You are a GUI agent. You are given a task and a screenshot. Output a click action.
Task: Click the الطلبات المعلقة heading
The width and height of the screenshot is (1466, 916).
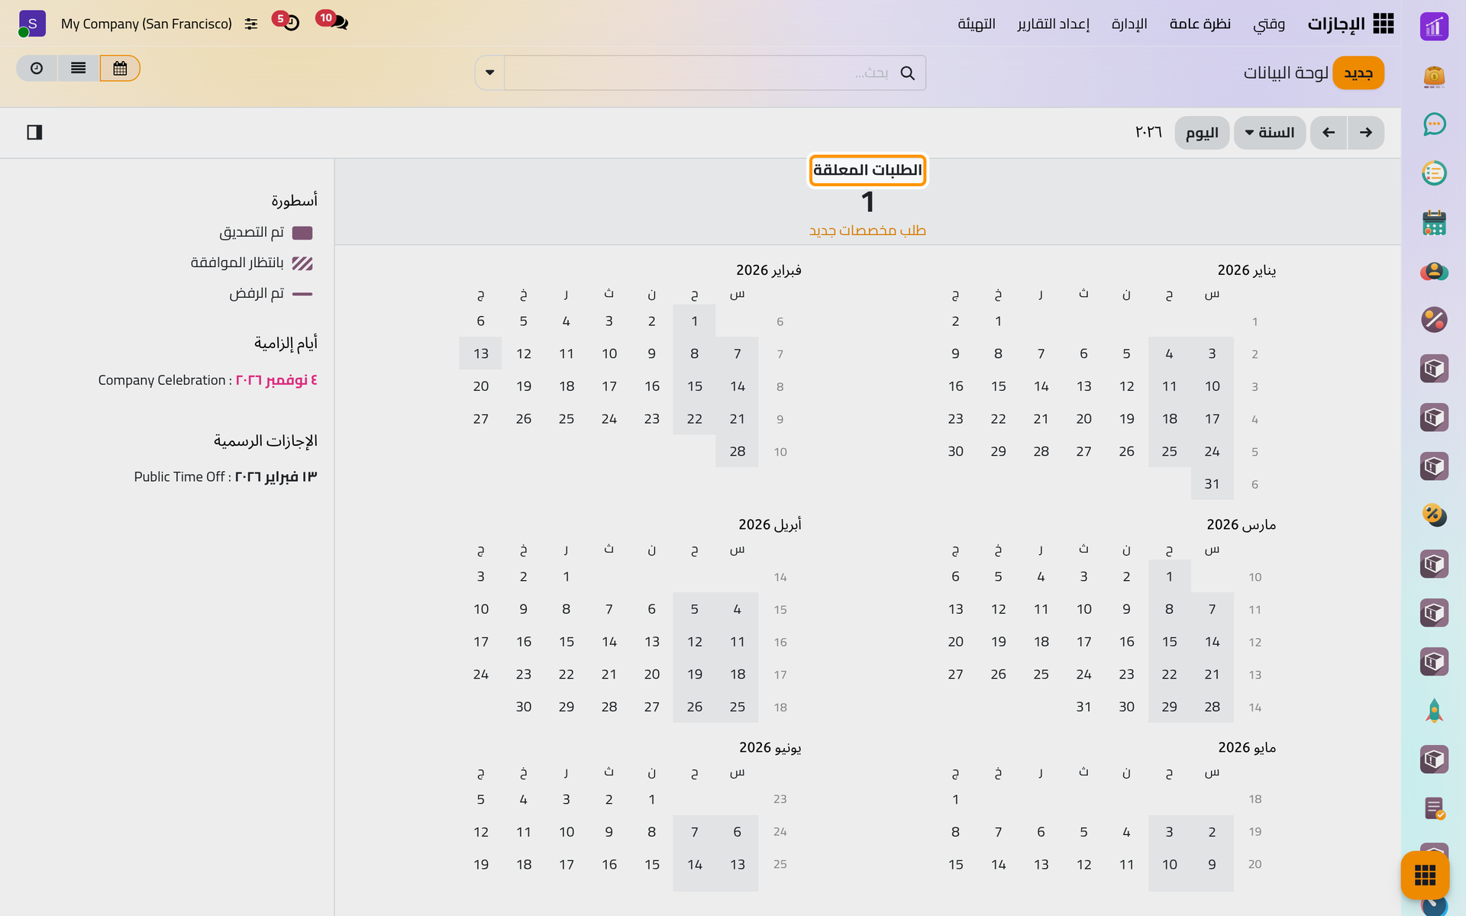867,170
